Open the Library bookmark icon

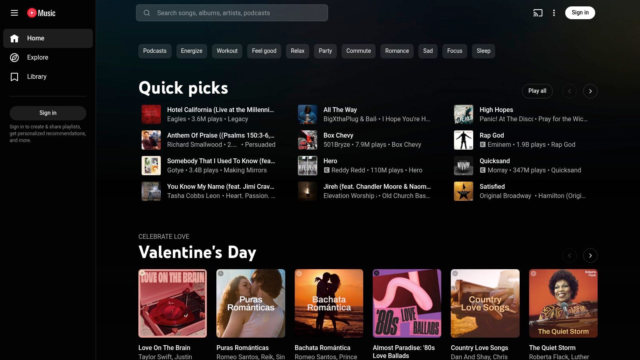pos(14,76)
